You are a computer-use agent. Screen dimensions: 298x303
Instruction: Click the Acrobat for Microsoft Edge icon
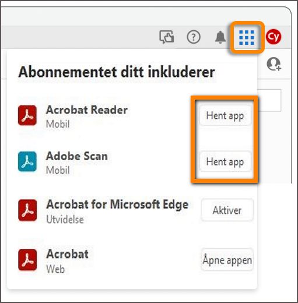(27, 210)
